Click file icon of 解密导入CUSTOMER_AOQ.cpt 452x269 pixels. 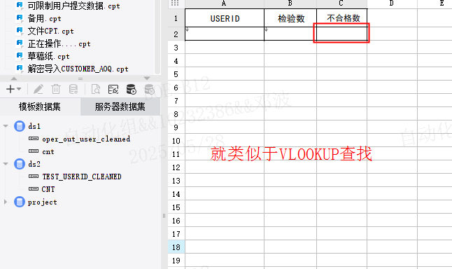pos(20,68)
